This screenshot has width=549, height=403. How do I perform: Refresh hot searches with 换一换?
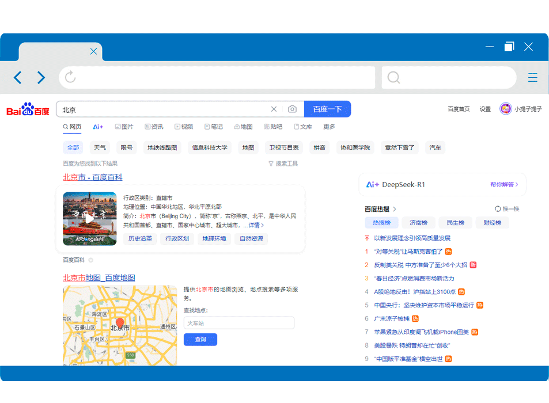coord(507,209)
